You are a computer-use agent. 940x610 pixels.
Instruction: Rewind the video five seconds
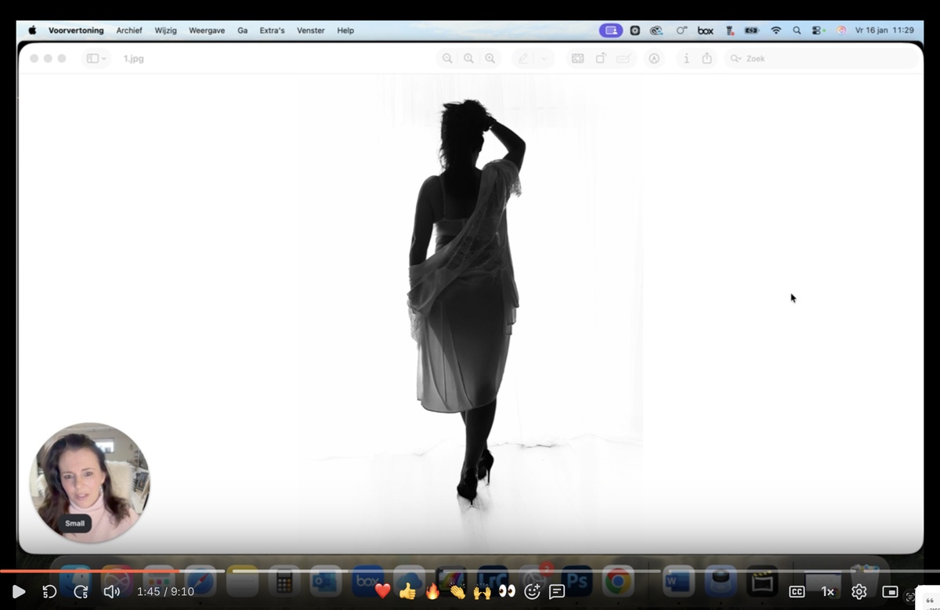49,592
